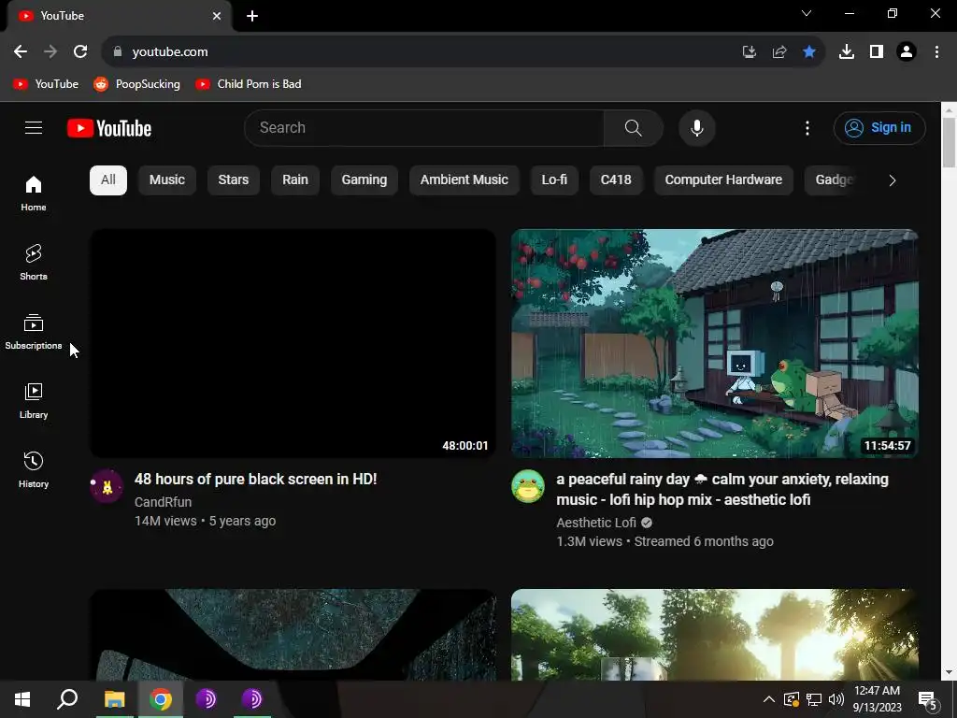Image resolution: width=957 pixels, height=718 pixels.
Task: Open YouTube settings three-dot menu
Action: pos(807,128)
